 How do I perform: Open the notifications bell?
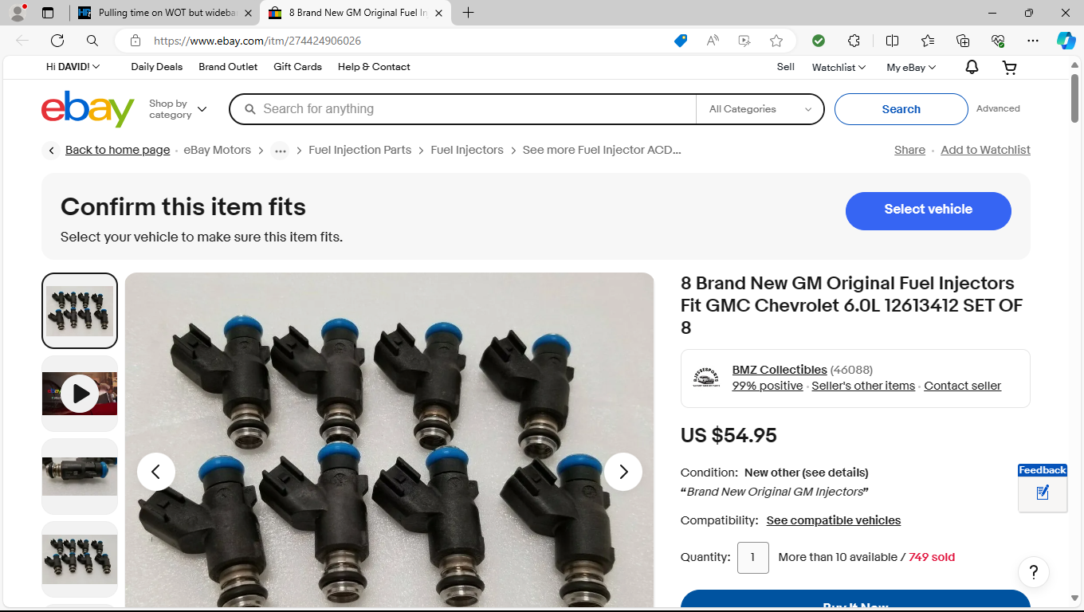pyautogui.click(x=972, y=68)
